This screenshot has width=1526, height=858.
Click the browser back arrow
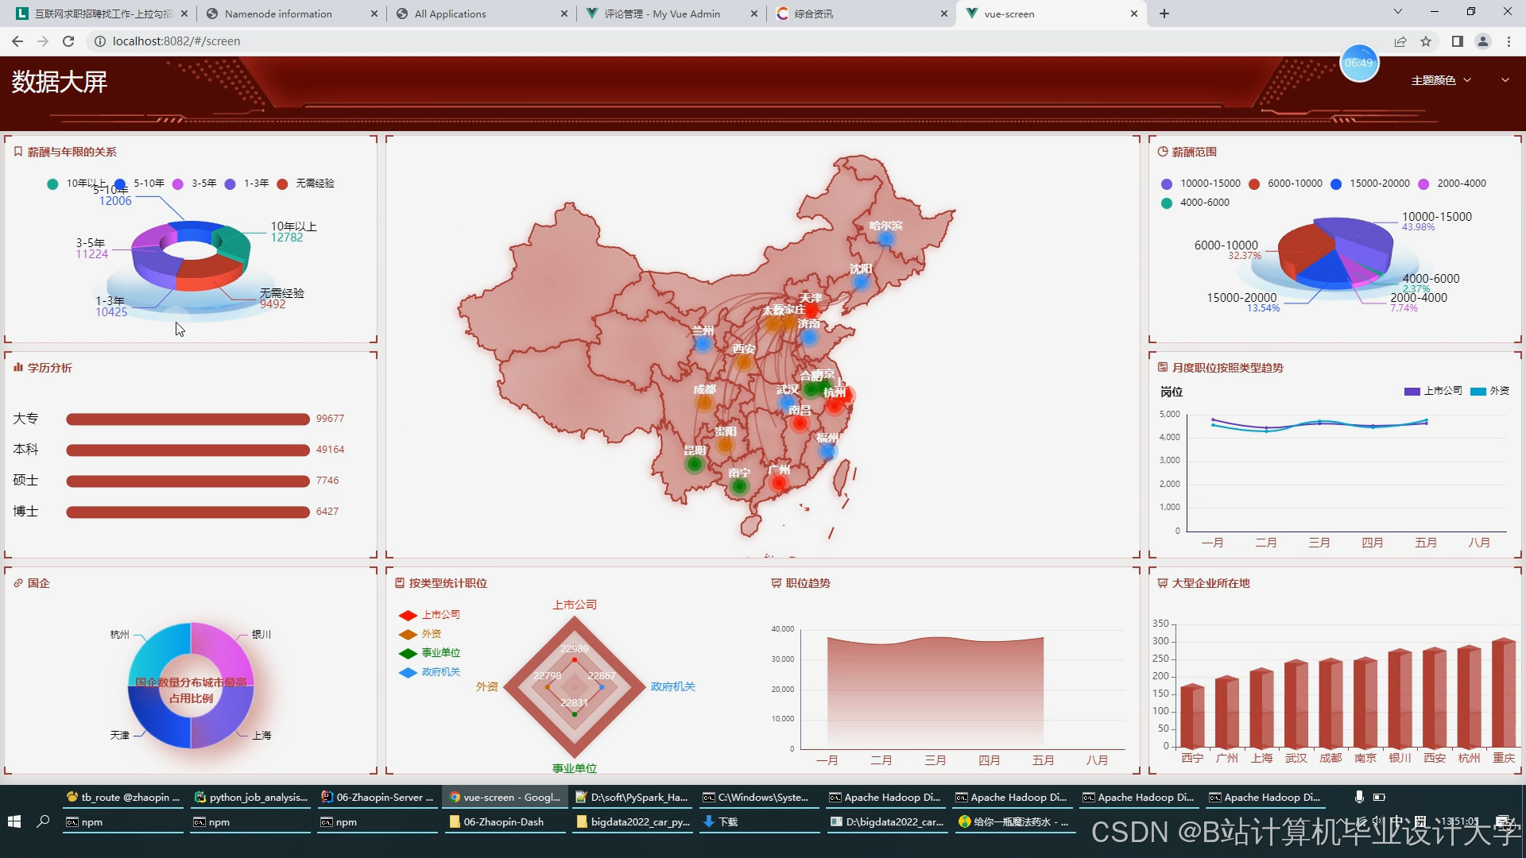[x=17, y=41]
